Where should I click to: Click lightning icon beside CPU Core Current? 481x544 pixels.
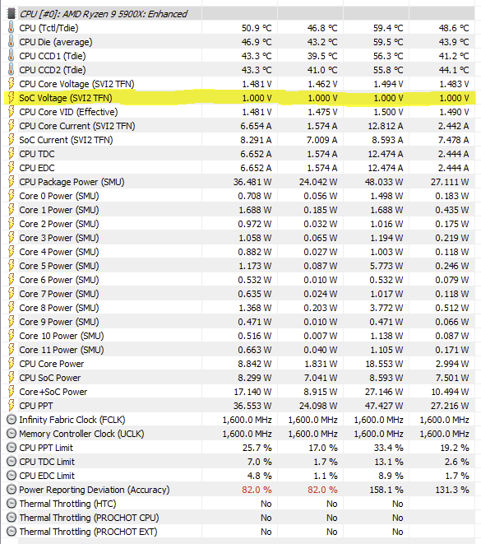(11, 126)
